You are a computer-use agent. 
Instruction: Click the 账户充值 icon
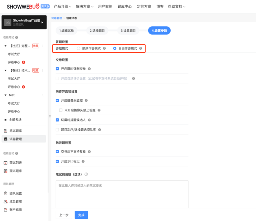[5, 210]
